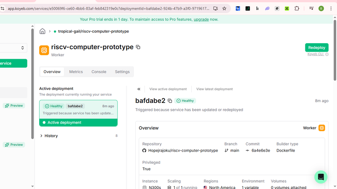Screen dimensions: 337x189
Task: Open the sidebar selector dropdown
Action: (13, 48)
